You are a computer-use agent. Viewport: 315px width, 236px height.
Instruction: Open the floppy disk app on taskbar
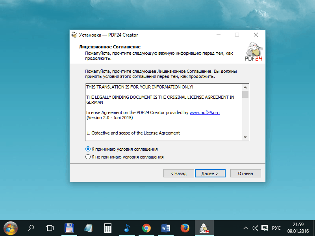69,228
